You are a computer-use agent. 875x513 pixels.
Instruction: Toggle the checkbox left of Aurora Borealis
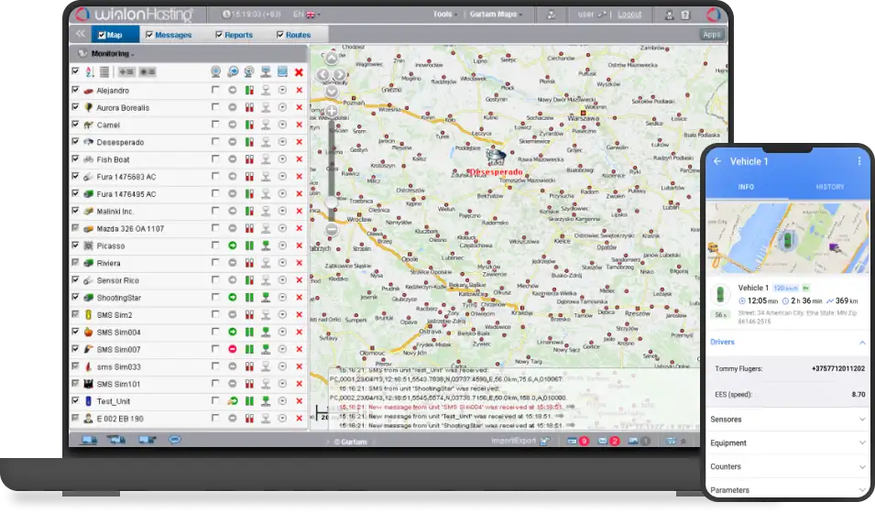pos(75,107)
